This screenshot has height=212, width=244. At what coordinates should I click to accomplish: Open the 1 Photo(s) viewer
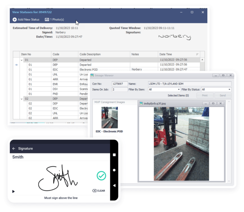click(x=54, y=19)
